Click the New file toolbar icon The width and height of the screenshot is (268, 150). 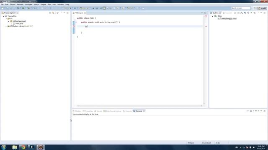click(x=2, y=8)
